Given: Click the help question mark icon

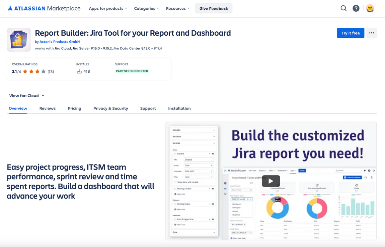Looking at the screenshot, I should pos(356,8).
